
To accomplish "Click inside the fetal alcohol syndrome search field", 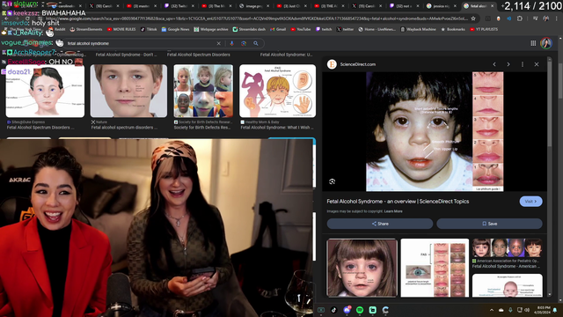I will [140, 43].
